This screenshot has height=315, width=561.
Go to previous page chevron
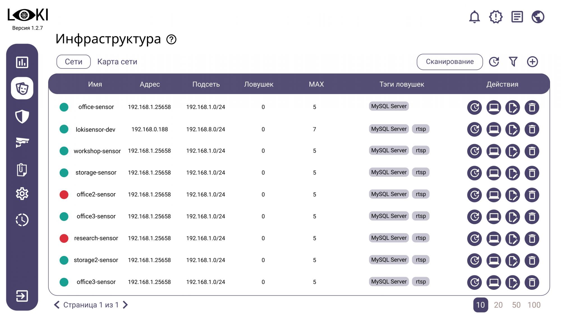coord(57,305)
